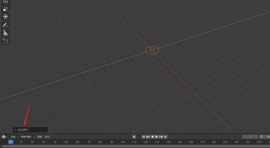Click the timeline horizontal scrollbar
270x148 pixels.
click(x=136, y=146)
